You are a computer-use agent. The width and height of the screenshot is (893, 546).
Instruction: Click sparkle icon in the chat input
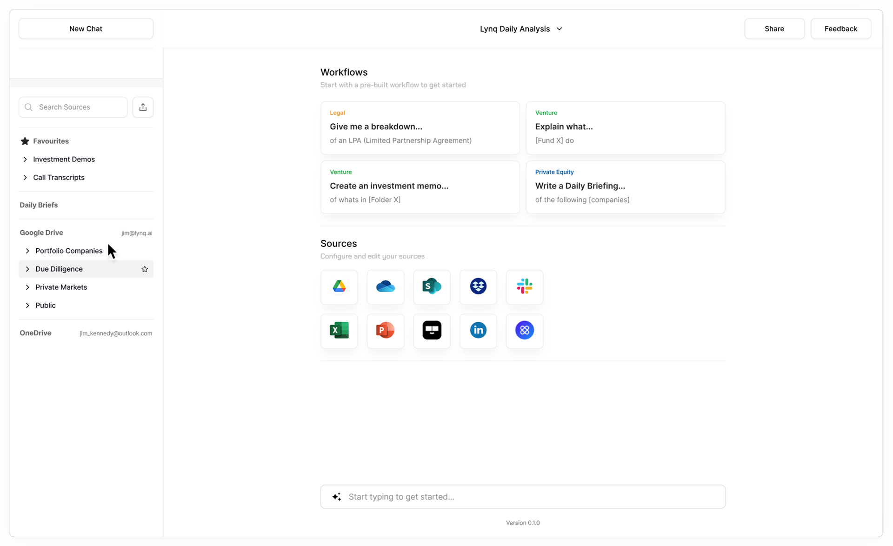337,497
